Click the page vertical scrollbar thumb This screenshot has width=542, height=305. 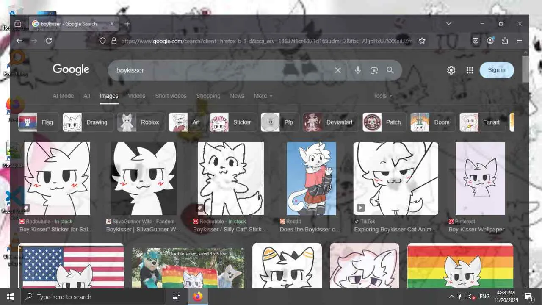[x=525, y=69]
